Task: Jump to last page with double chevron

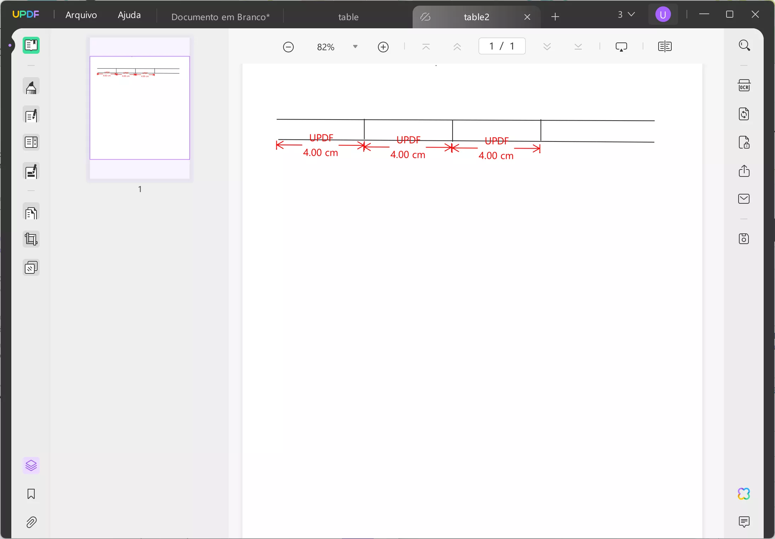Action: tap(578, 46)
